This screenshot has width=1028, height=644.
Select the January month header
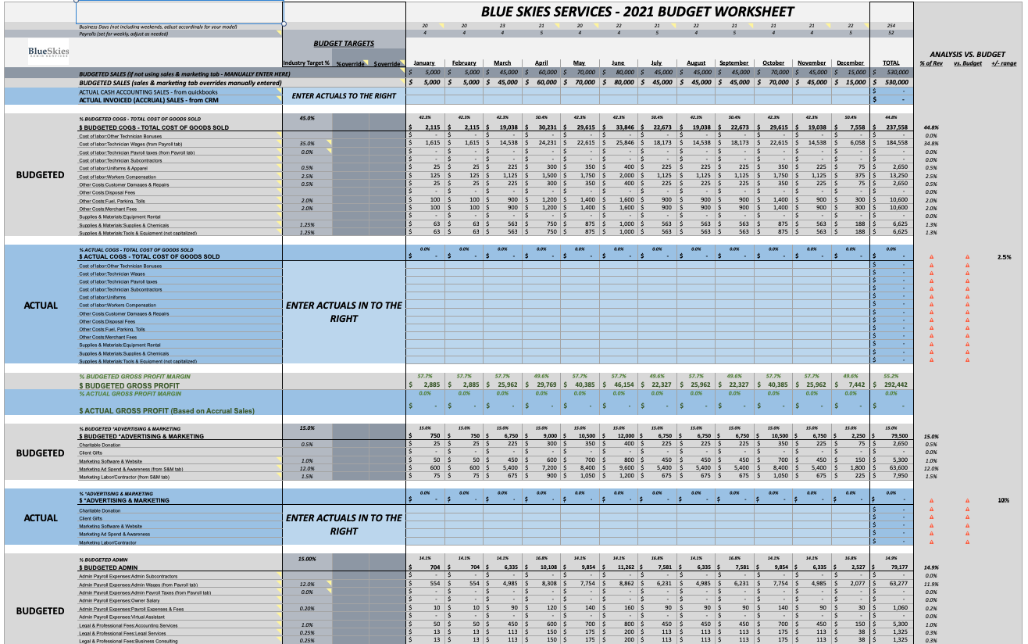click(x=424, y=63)
